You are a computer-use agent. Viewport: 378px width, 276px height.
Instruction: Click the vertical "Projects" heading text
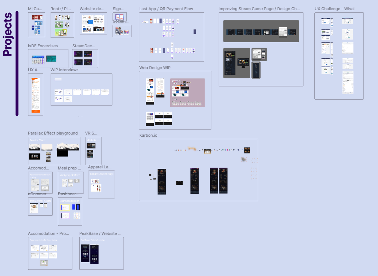pos(8,34)
